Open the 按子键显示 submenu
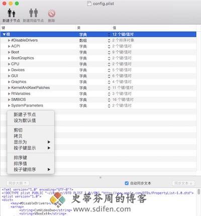Image resolution: width=201 pixels, height=216 pixels. click(31, 148)
